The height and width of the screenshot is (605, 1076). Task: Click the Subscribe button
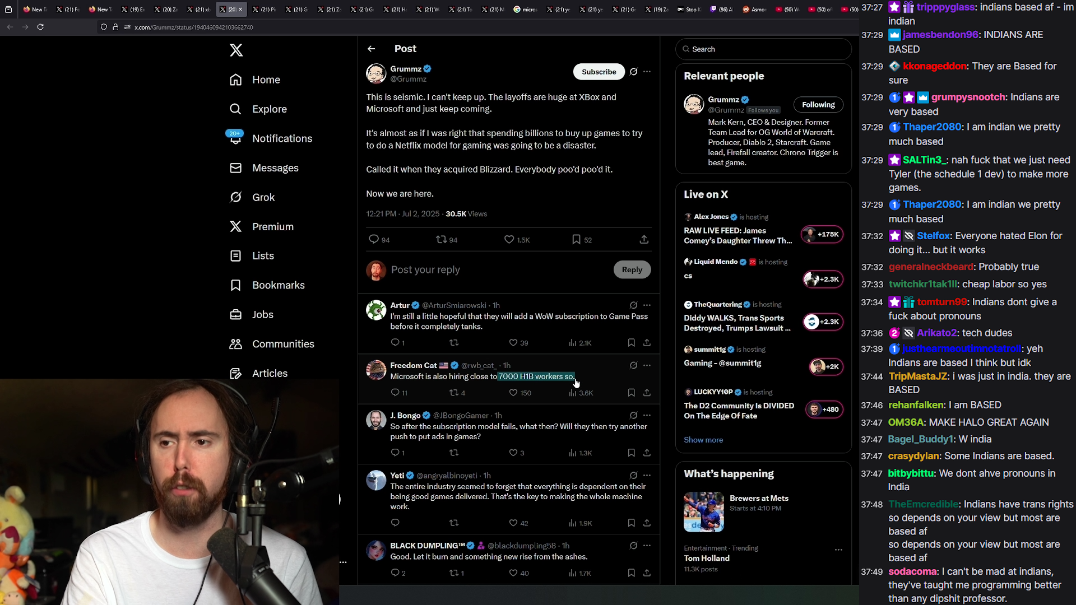pos(599,72)
